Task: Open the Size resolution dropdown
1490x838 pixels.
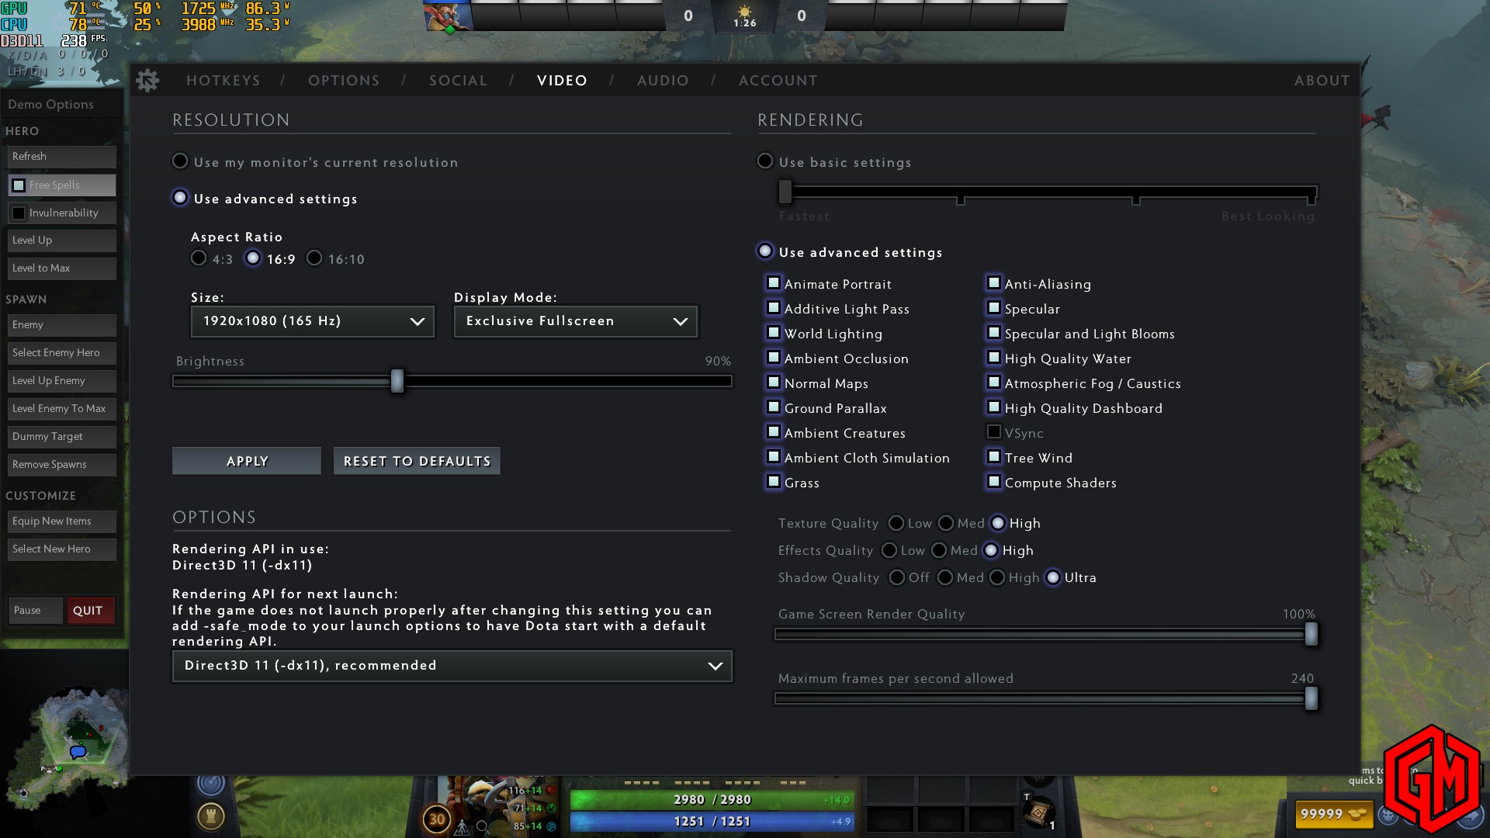Action: tap(313, 321)
